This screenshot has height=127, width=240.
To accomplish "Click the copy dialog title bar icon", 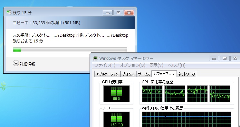I will (x=9, y=13).
